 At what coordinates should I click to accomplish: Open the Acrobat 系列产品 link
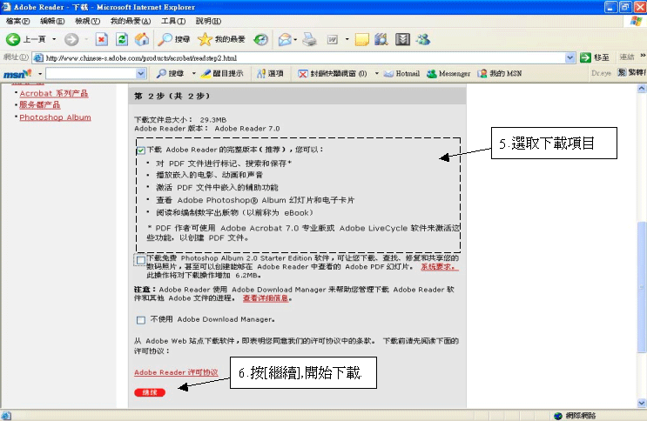(54, 94)
